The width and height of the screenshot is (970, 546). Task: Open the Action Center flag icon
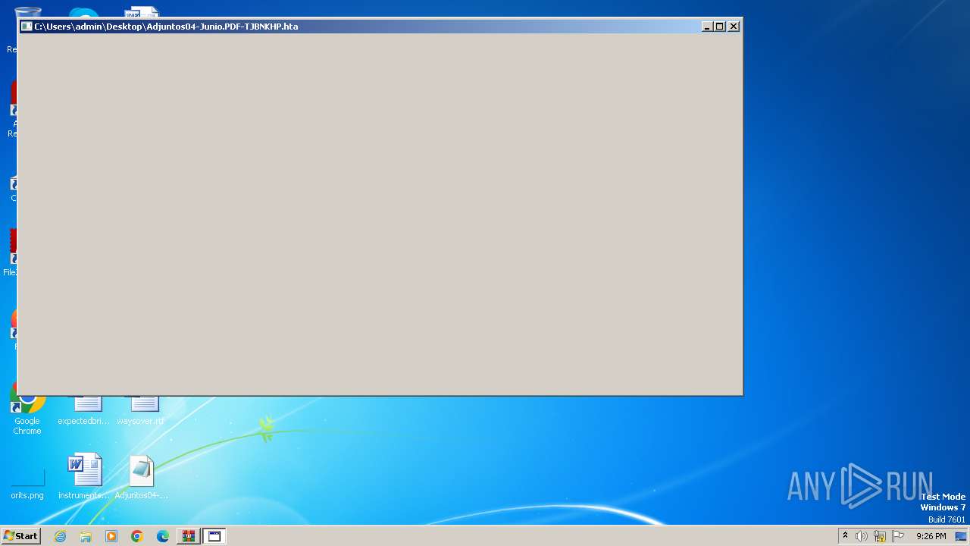pos(898,536)
